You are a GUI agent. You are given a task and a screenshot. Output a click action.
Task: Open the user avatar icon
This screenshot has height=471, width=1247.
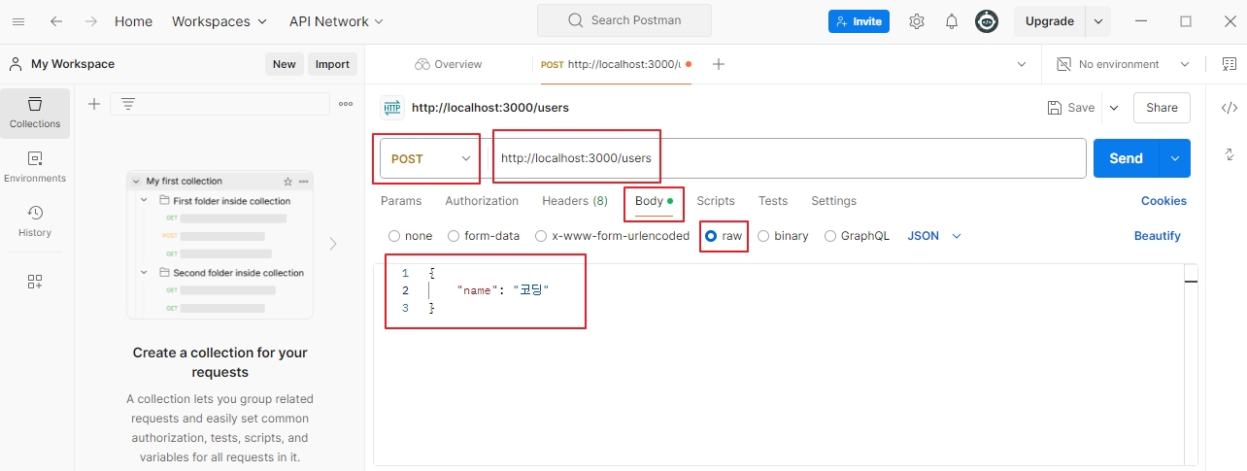point(987,21)
